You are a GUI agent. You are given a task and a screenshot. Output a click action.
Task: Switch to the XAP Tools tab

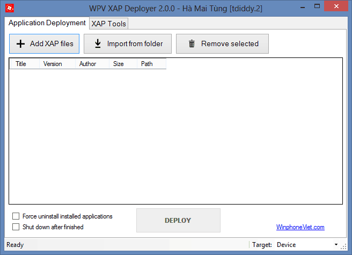(108, 24)
